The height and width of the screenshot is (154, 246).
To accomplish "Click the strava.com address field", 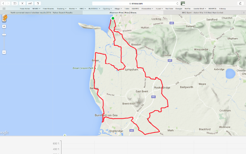I will [x=136, y=3].
